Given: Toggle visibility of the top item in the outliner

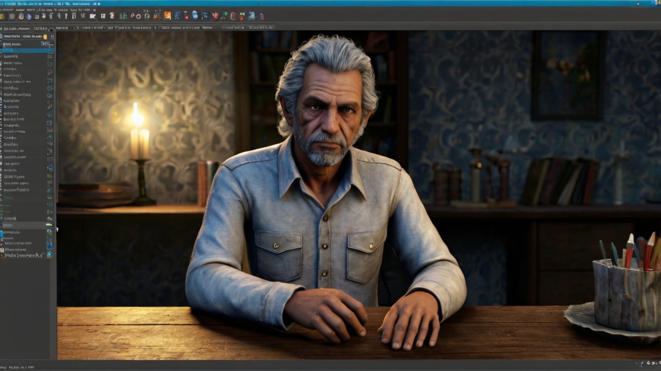Looking at the screenshot, I should [50, 44].
